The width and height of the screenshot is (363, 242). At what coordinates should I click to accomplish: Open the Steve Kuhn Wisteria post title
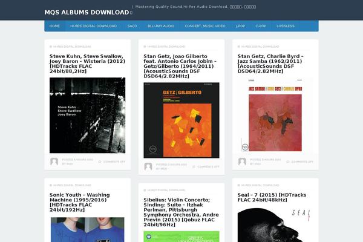(x=87, y=64)
